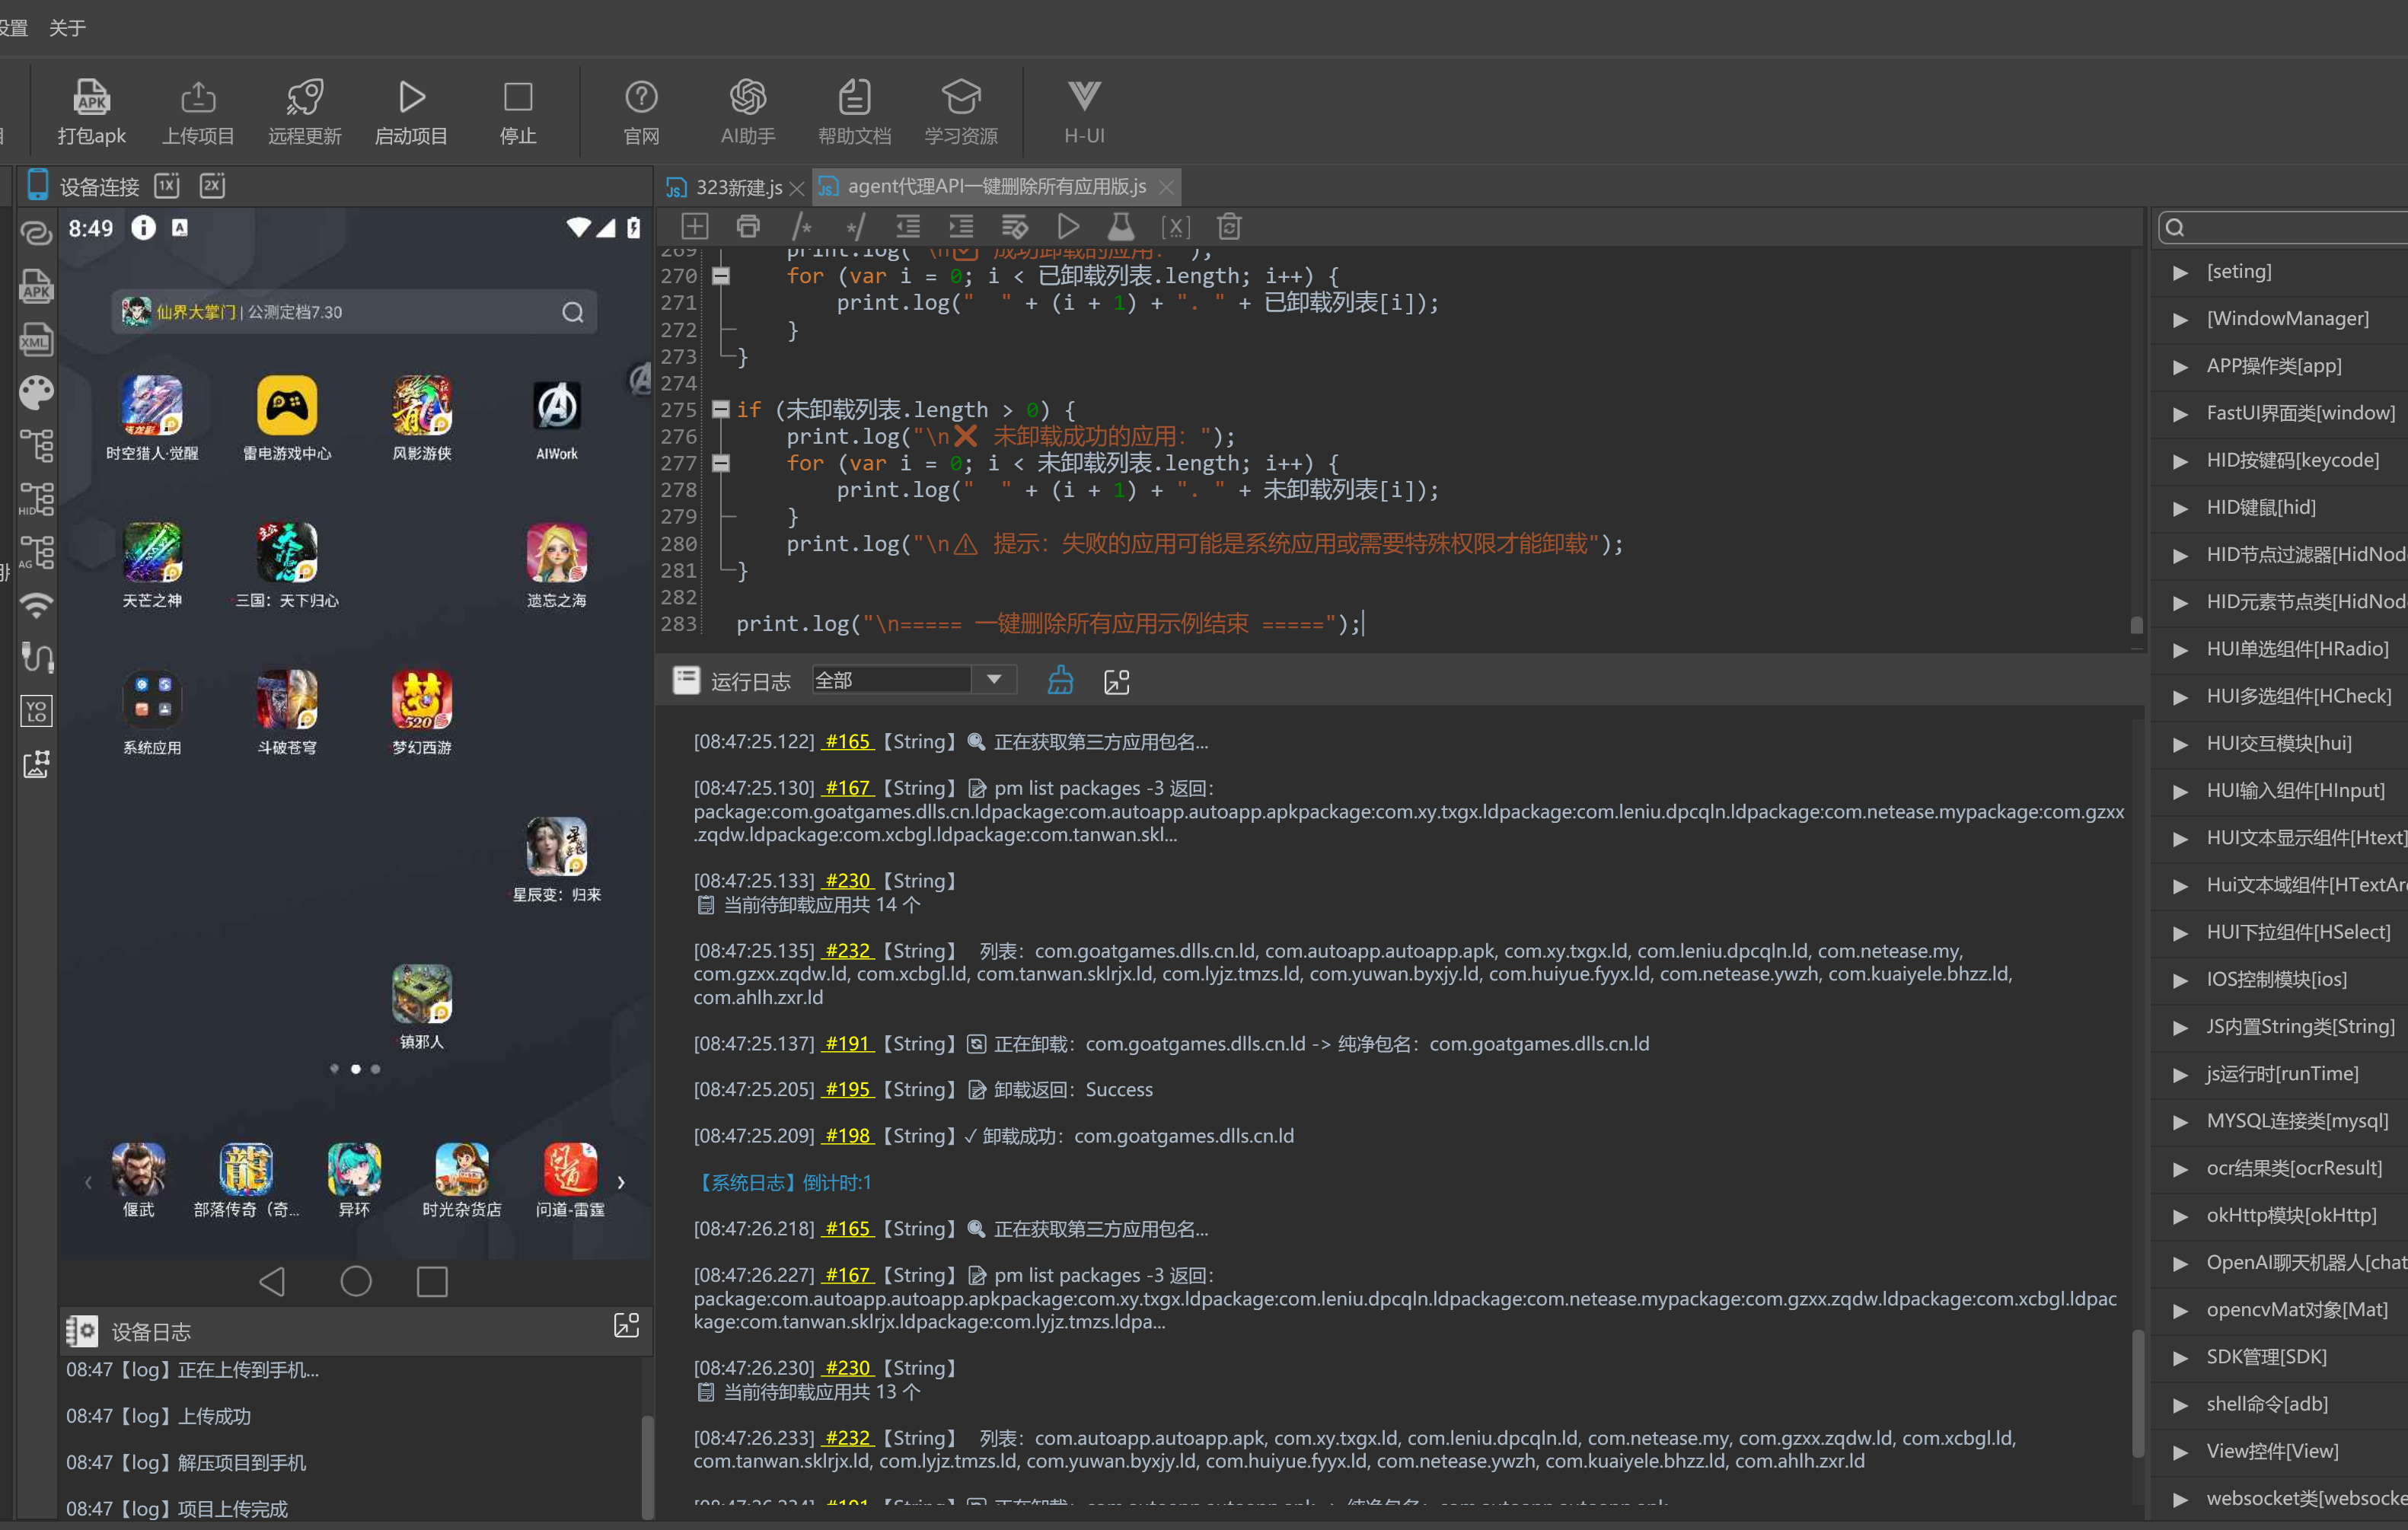Screen dimensions: 2408x1530
Task: Open the AI助手 assistant
Action: coord(747,112)
